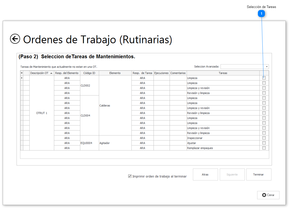Enable the checkbox for the first Limpieza task

264,78
